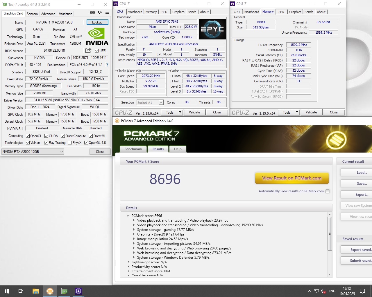Click the Bus Interface question mark icon
The height and width of the screenshot is (297, 372).
[107, 65]
